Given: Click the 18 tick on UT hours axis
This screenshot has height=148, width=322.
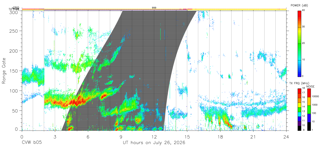Looking at the screenshot, I should (220, 137).
